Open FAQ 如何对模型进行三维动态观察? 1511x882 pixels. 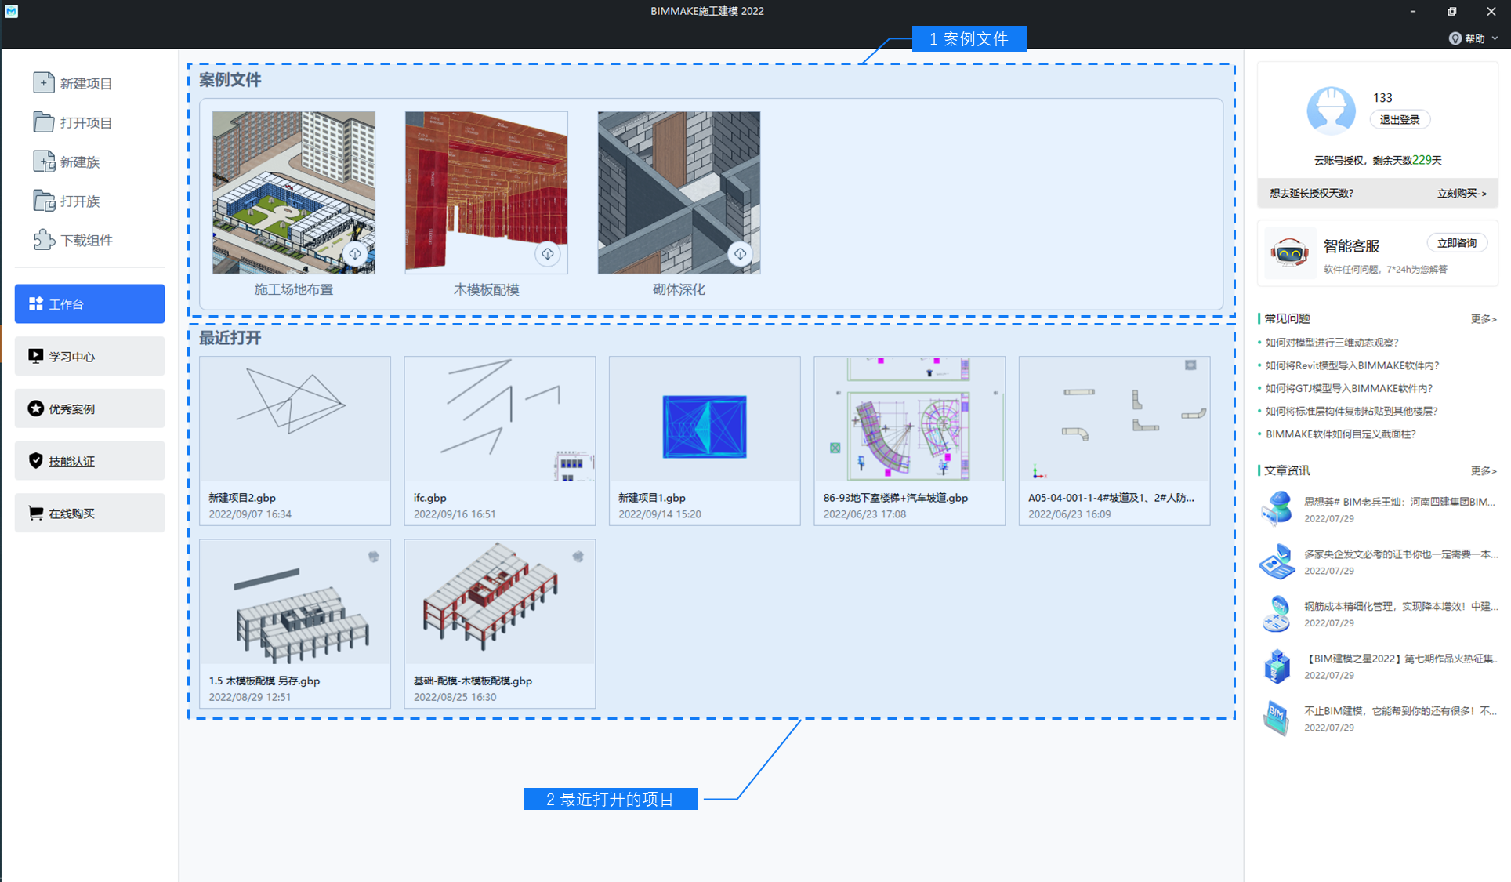pyautogui.click(x=1332, y=343)
